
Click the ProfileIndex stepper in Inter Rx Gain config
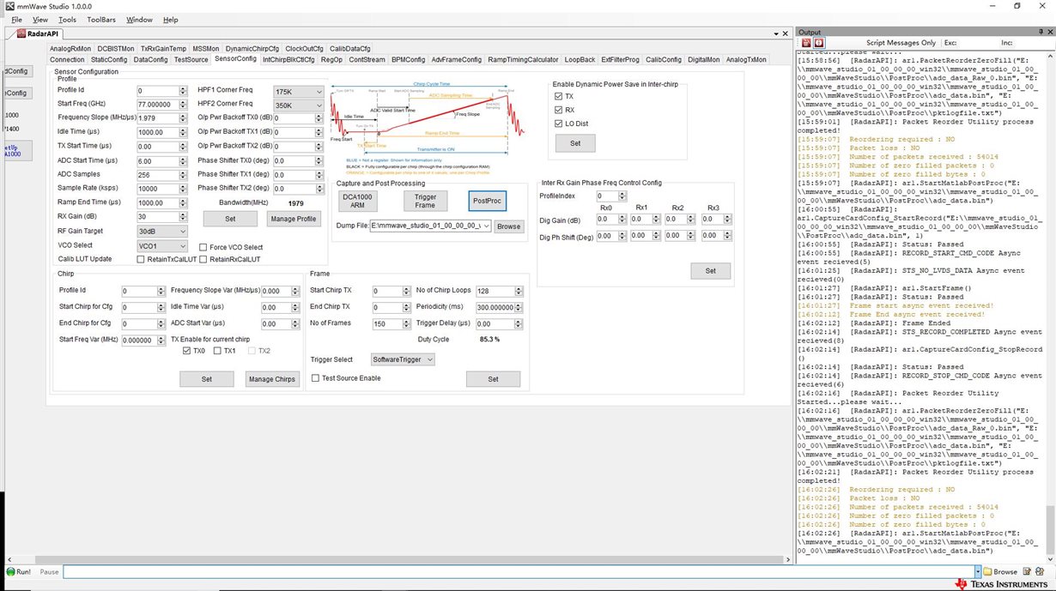(x=623, y=196)
